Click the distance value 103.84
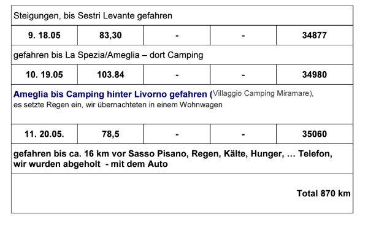This screenshot has height=230, width=368. (110, 75)
